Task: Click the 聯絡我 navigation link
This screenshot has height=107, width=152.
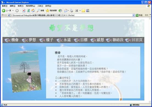Action: [x=118, y=40]
